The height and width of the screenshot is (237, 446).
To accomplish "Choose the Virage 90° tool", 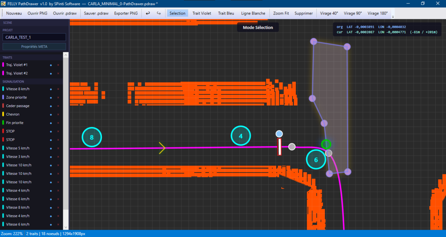I will pyautogui.click(x=353, y=13).
